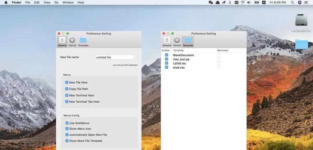
Task: Close the left Preference Setting window
Action: 59,33
